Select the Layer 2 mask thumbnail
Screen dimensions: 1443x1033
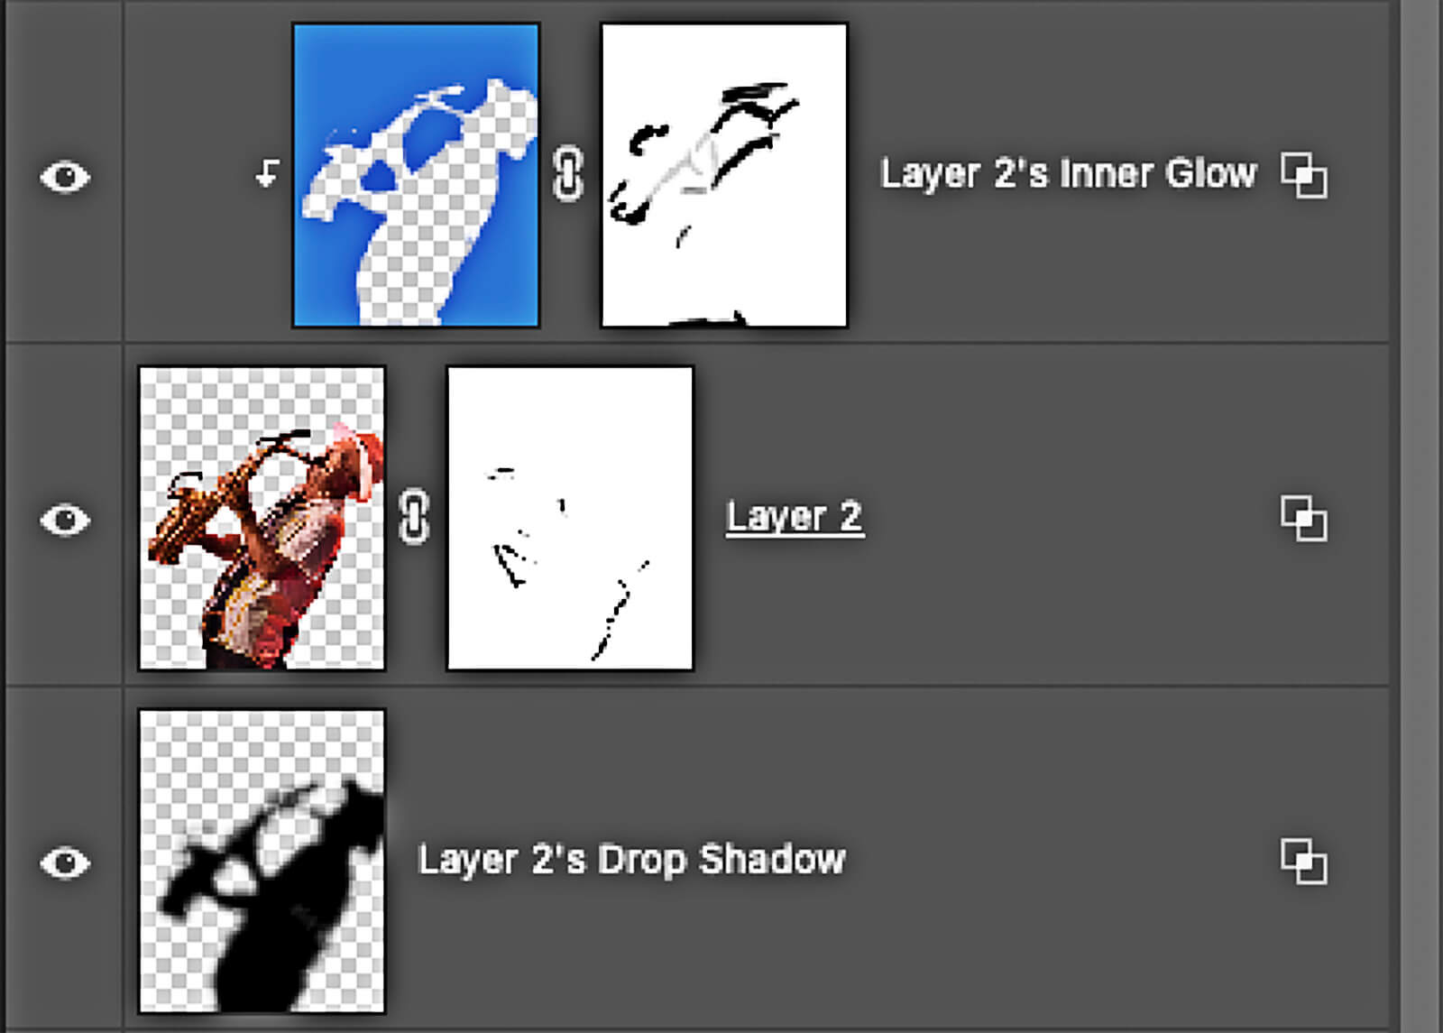click(x=570, y=518)
